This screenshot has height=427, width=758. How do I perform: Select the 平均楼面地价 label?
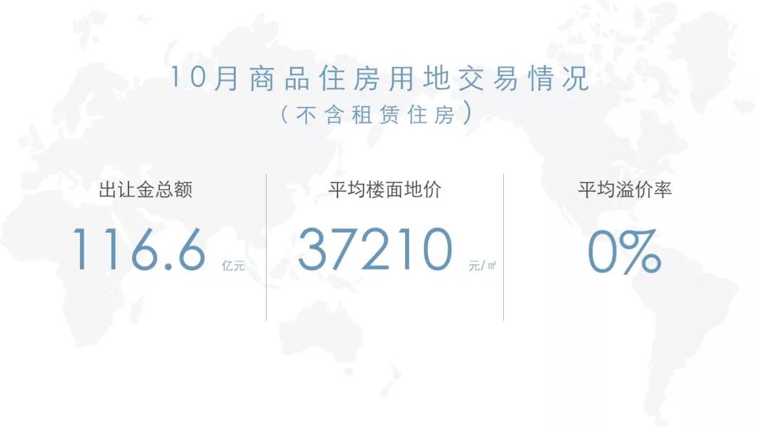coord(385,190)
